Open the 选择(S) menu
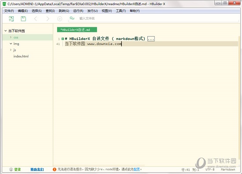The image size is (242, 174). pos(37,11)
